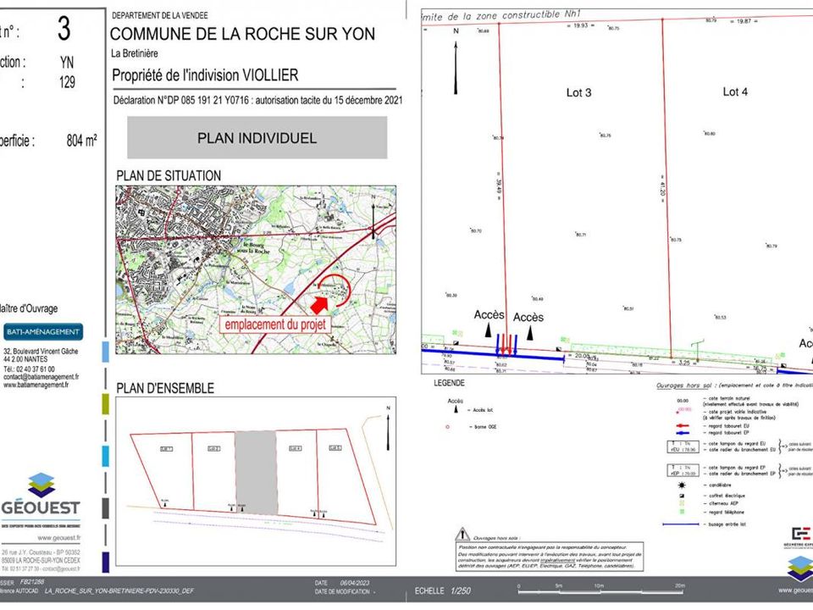Click the 'La Bretinière' subtitle

[x=135, y=53]
